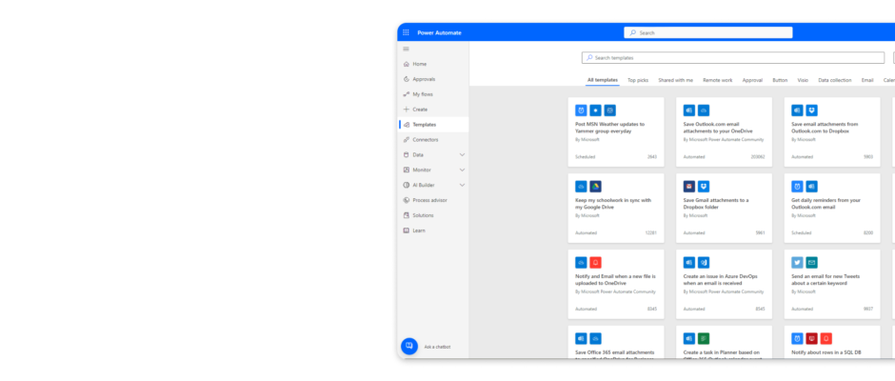The width and height of the screenshot is (895, 381).
Task: Select the All templates tab
Action: [602, 80]
